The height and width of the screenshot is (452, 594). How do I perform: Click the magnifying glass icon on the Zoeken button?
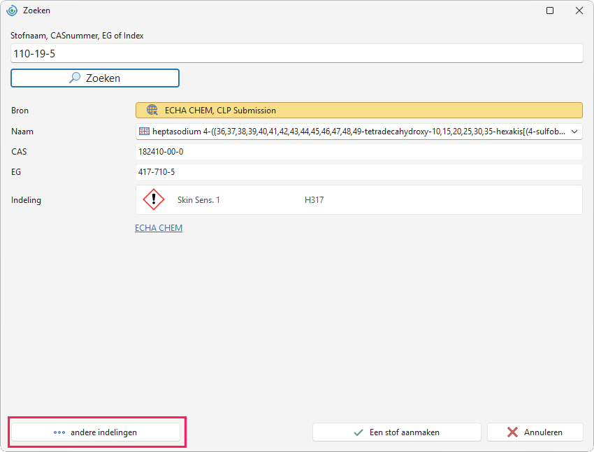(x=75, y=78)
